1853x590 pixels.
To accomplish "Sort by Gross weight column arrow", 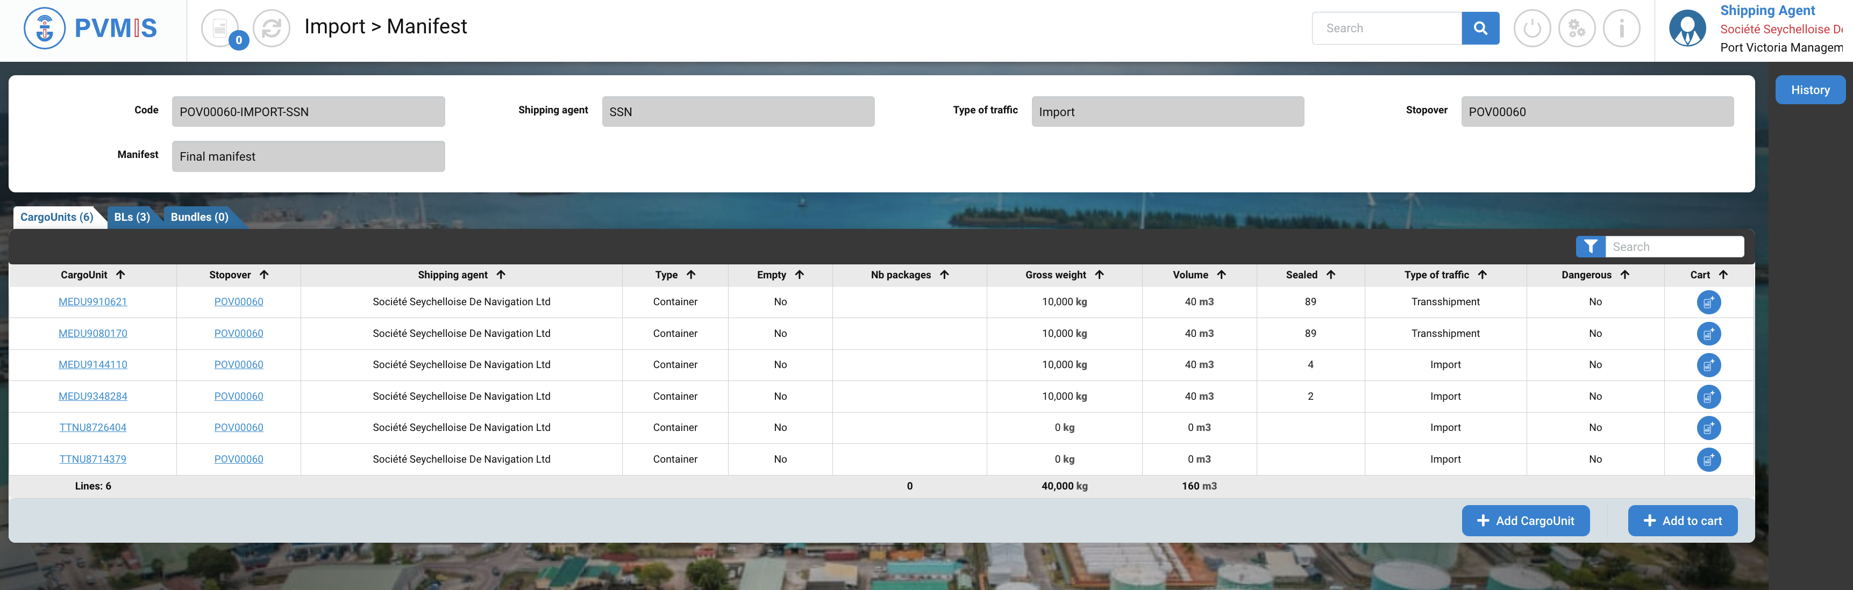I will [x=1099, y=275].
